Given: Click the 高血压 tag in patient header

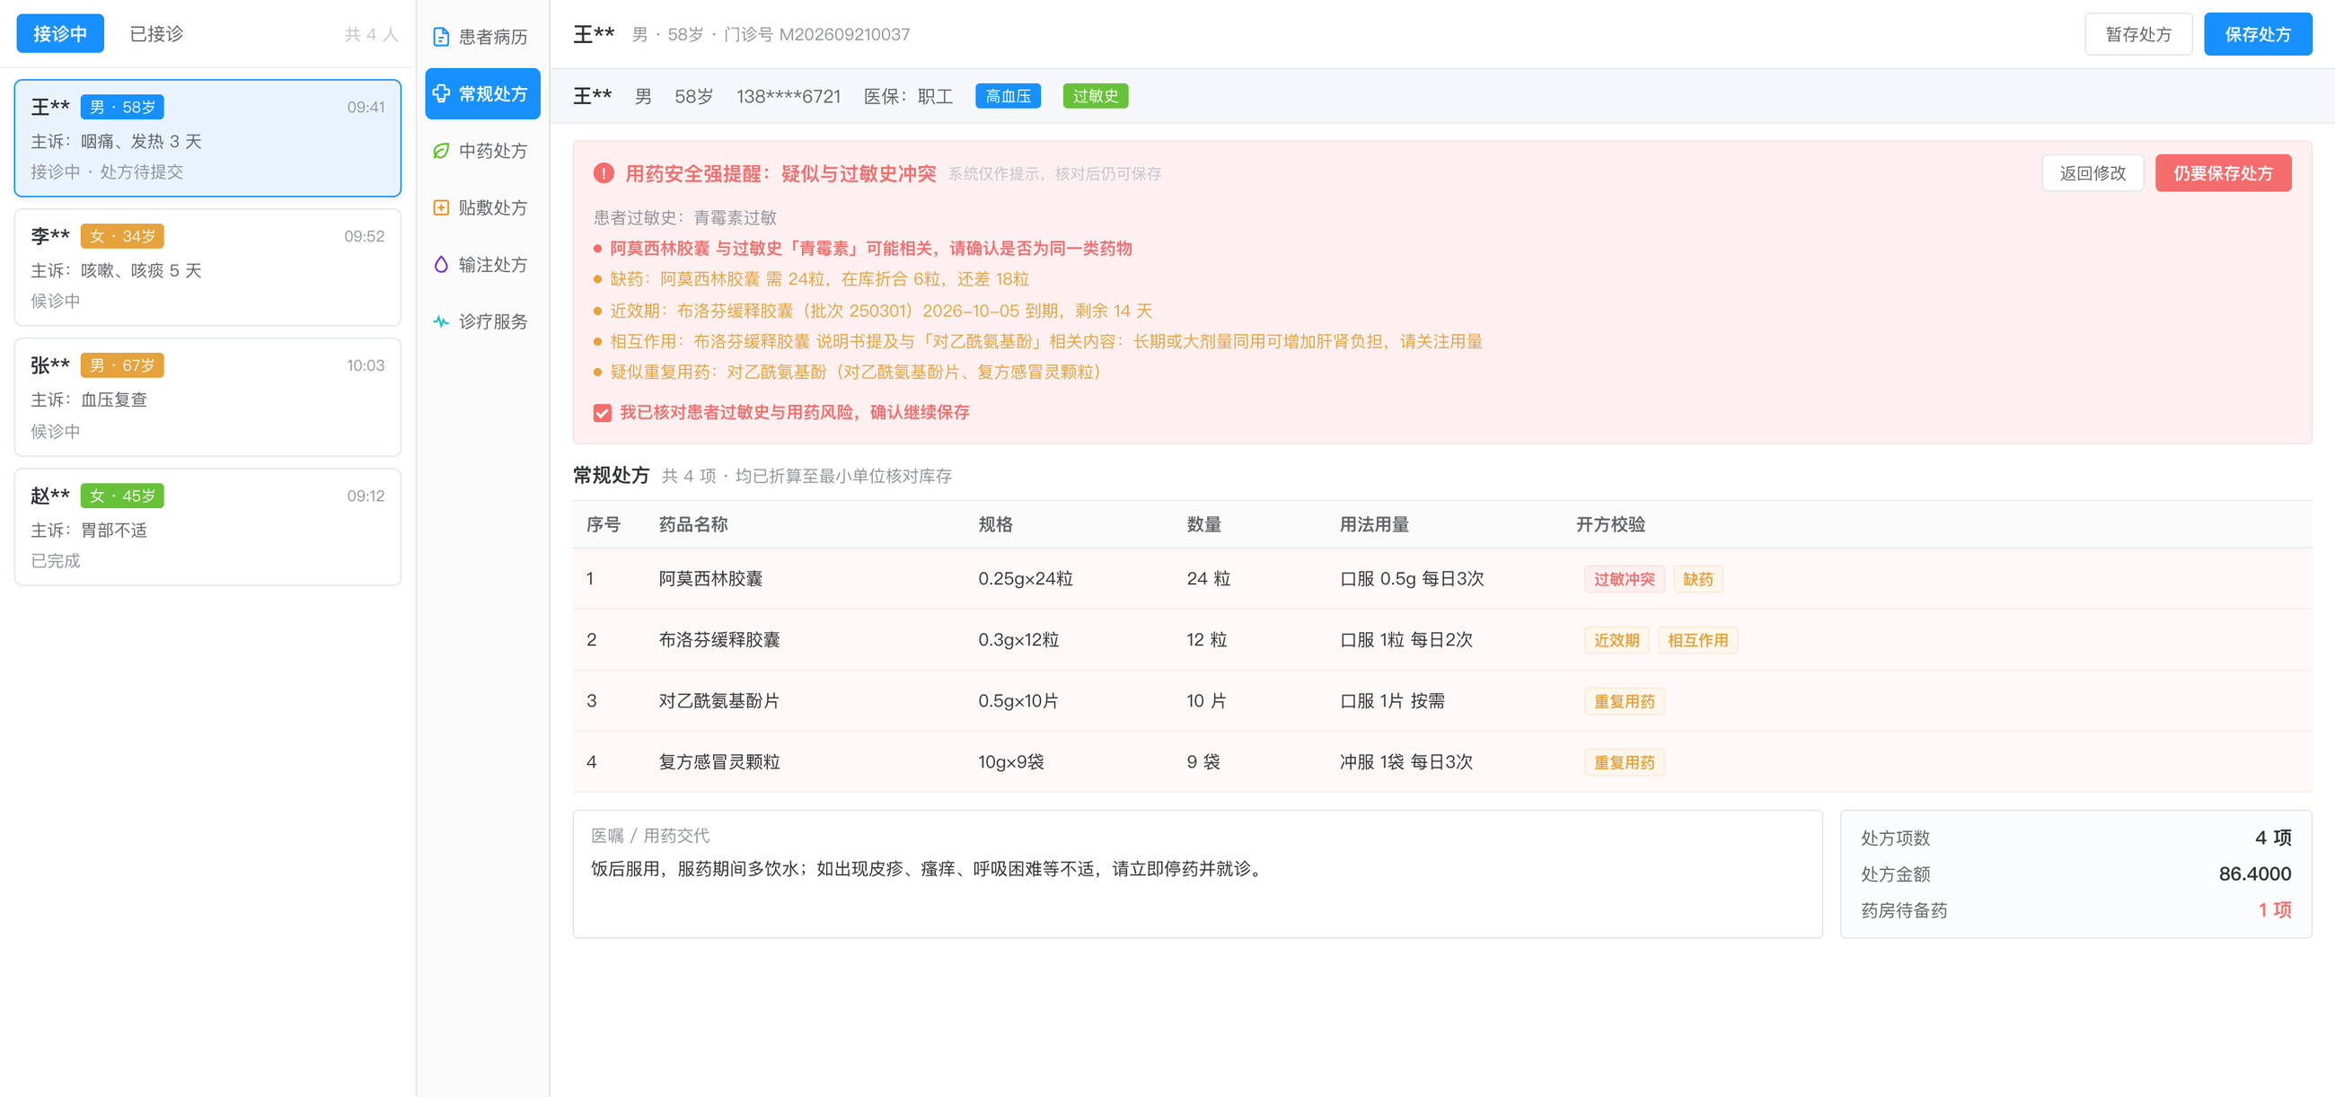Looking at the screenshot, I should (1007, 96).
